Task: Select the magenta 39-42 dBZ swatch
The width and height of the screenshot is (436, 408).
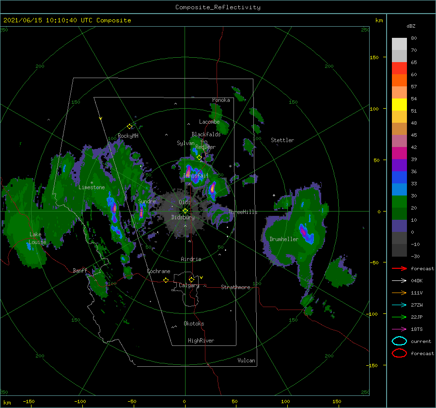Action: tap(399, 153)
